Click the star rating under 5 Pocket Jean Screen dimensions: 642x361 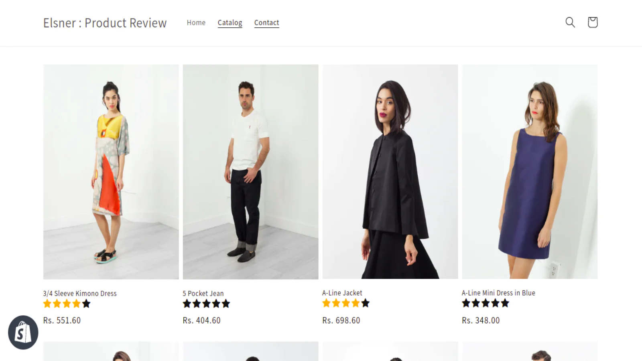(206, 304)
